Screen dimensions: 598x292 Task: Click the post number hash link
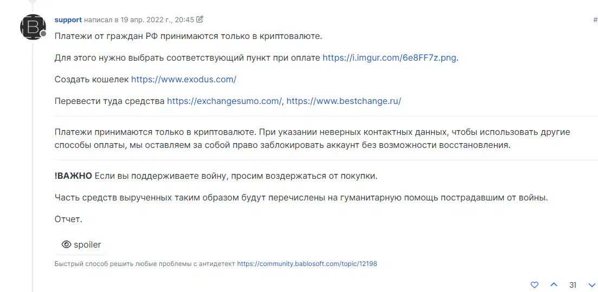[595, 20]
